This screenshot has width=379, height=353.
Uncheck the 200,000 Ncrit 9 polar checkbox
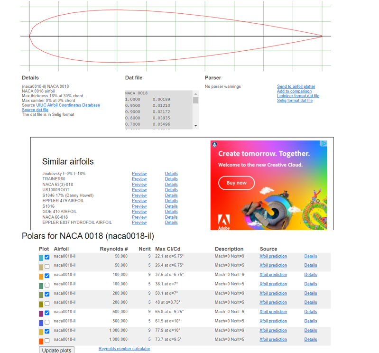(47, 294)
